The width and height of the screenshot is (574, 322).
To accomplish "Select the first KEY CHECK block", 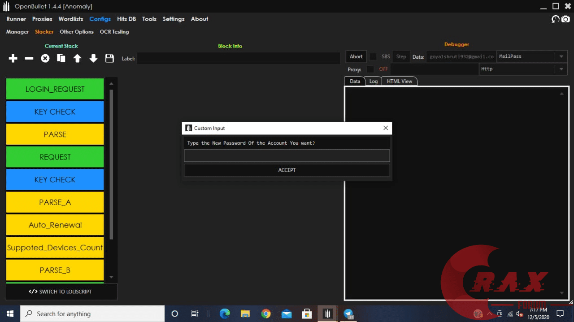I will click(55, 112).
